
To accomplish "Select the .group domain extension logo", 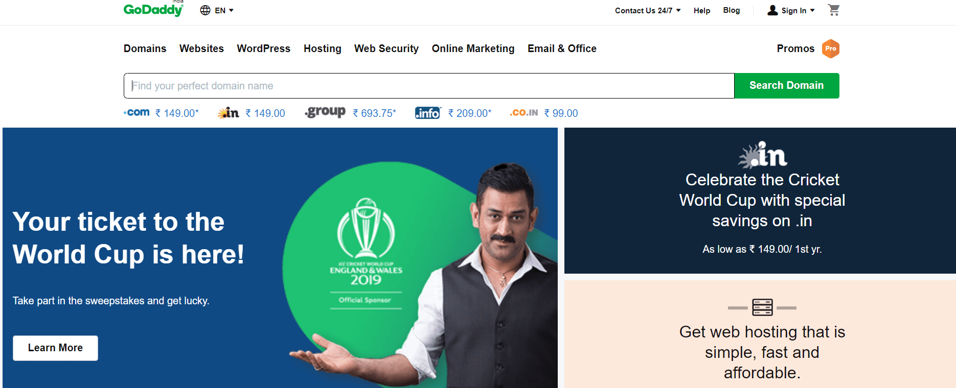I will click(325, 112).
